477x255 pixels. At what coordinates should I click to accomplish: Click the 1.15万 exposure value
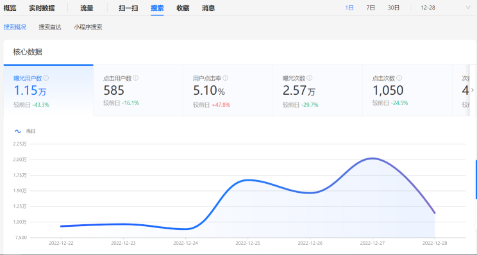point(29,90)
